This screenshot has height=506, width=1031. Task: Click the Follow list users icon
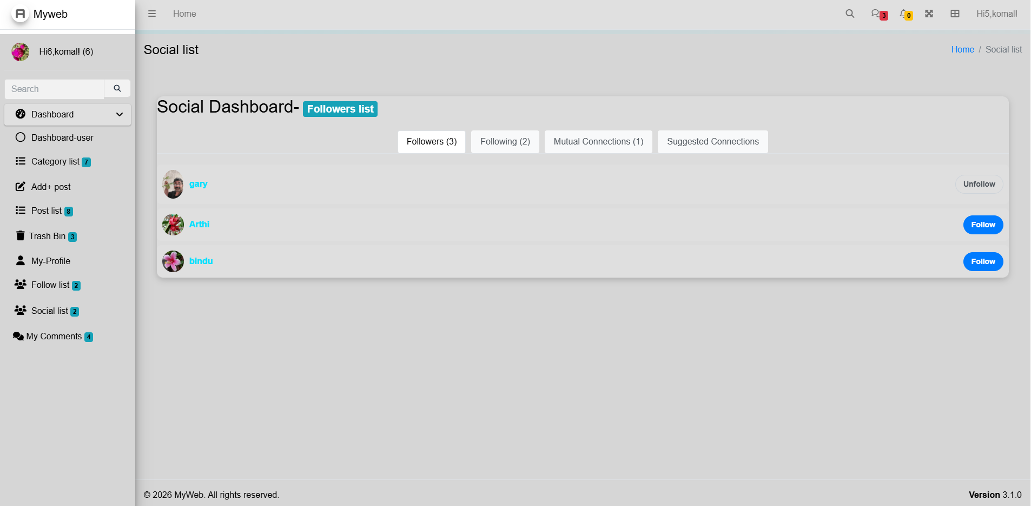(x=21, y=284)
